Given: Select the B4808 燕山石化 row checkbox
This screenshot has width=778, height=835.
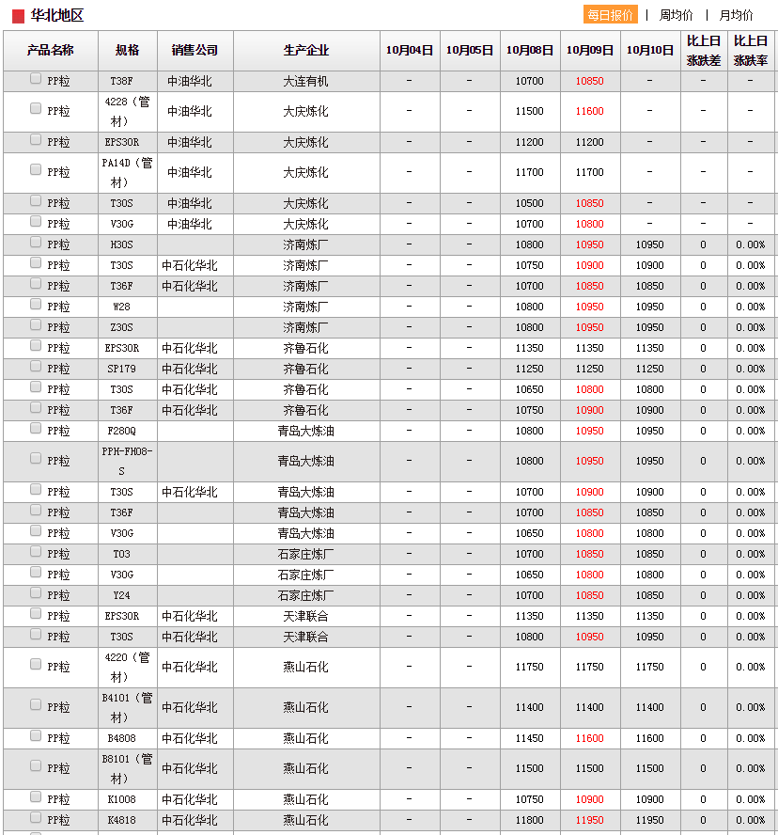Looking at the screenshot, I should [36, 736].
